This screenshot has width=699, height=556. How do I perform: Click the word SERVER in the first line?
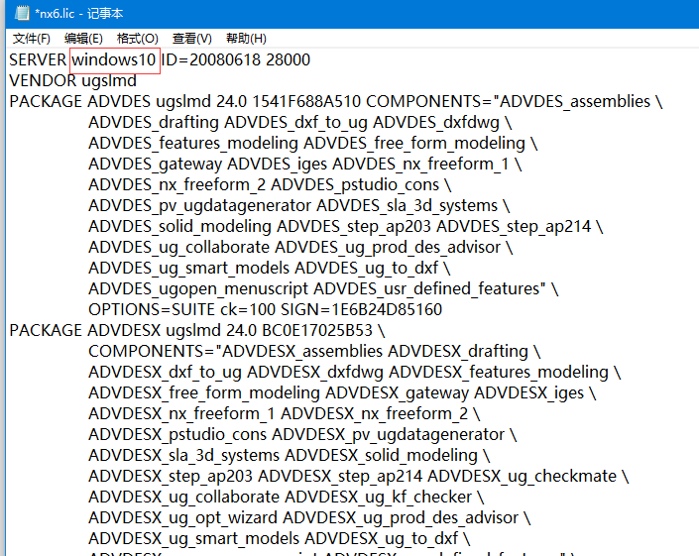pyautogui.click(x=38, y=59)
